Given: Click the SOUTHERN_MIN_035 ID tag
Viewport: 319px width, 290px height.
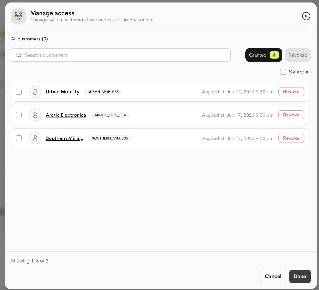Looking at the screenshot, I should tap(110, 138).
